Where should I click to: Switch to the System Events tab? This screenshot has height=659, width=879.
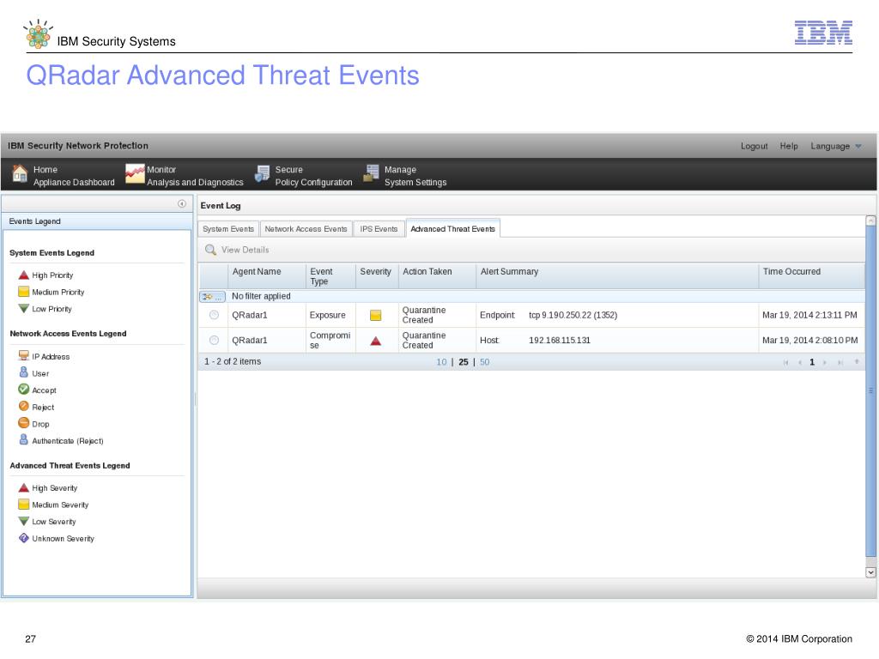[228, 228]
